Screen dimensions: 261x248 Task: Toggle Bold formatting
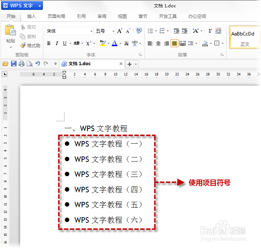(x=49, y=44)
